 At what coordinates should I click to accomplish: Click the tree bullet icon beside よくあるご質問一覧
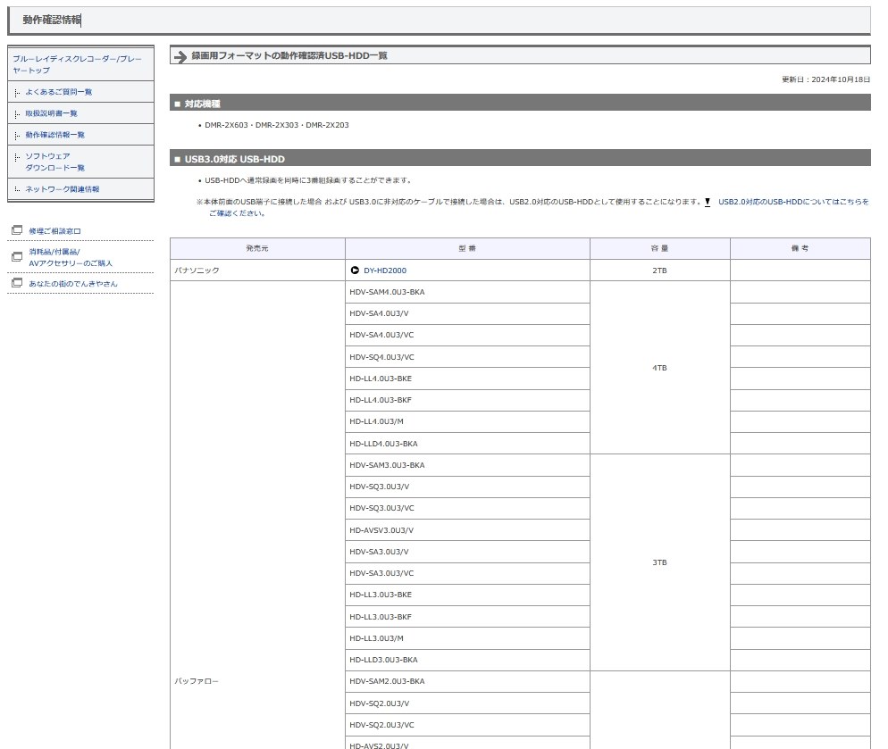coord(17,92)
